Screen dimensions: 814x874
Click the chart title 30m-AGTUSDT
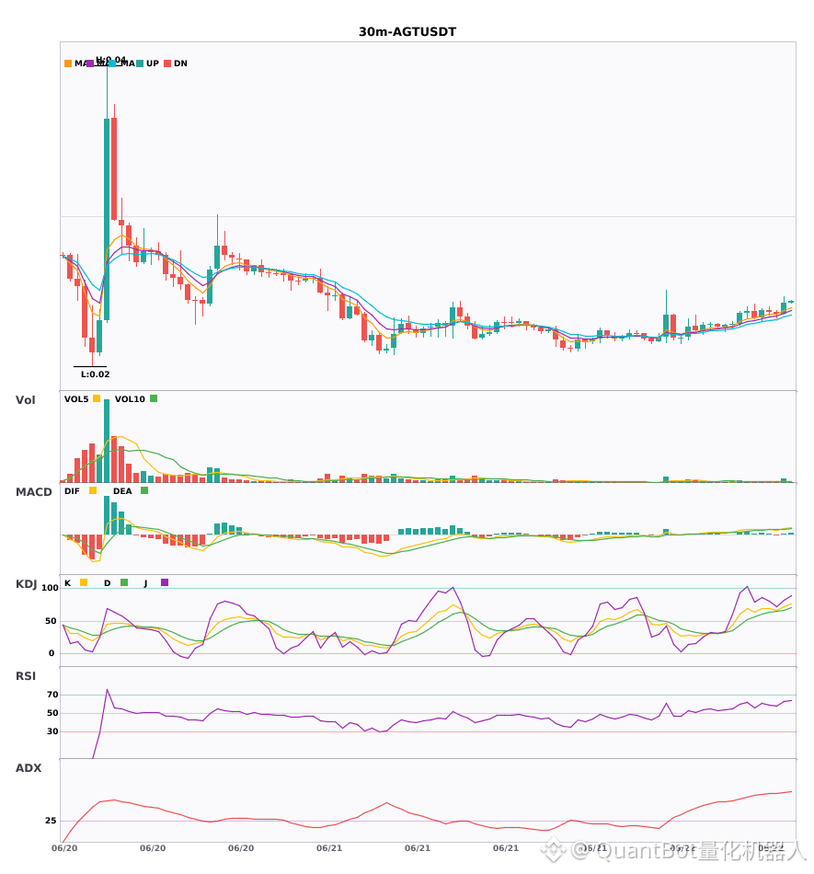tap(407, 32)
